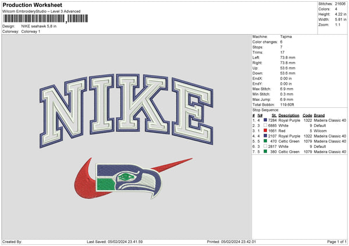Image resolution: width=349 pixels, height=246 pixels.
Task: Click 'Printed: 05/02/2024 23.42.01' in footer
Action: pyautogui.click(x=232, y=241)
